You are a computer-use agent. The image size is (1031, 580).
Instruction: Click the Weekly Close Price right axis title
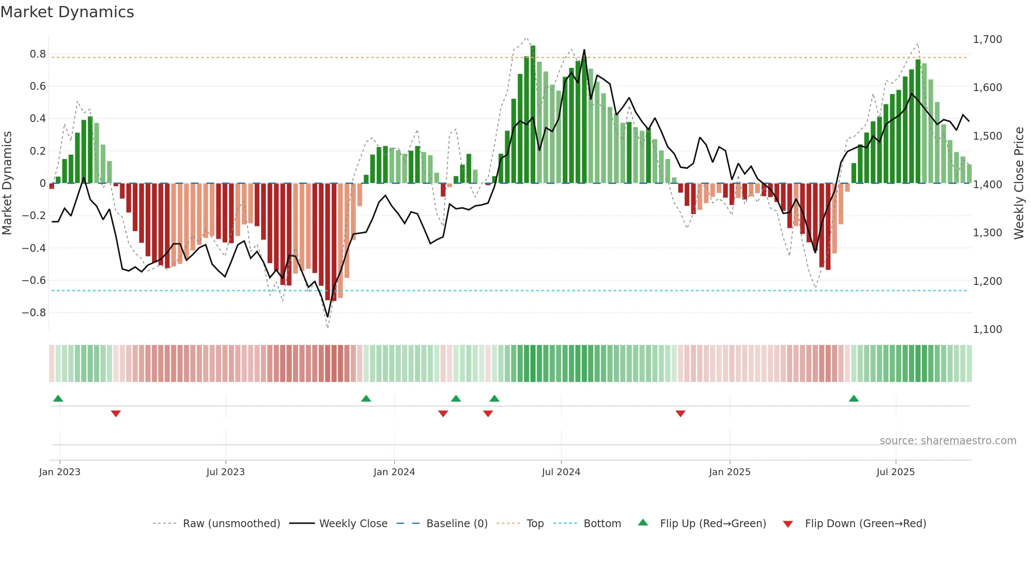coord(1019,183)
